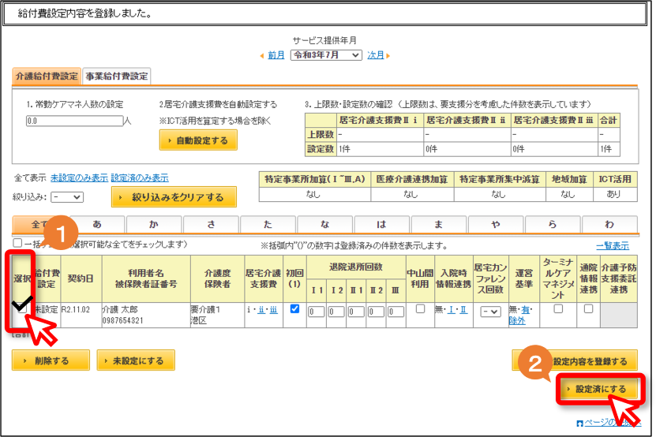Check the 一括 select-all checkbox

tap(17, 243)
